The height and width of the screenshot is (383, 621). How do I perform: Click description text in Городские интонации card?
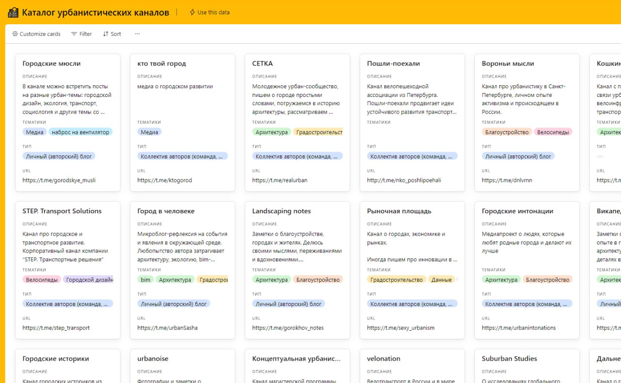[x=527, y=242]
